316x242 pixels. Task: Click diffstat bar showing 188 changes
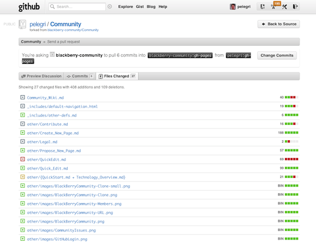(x=292, y=133)
